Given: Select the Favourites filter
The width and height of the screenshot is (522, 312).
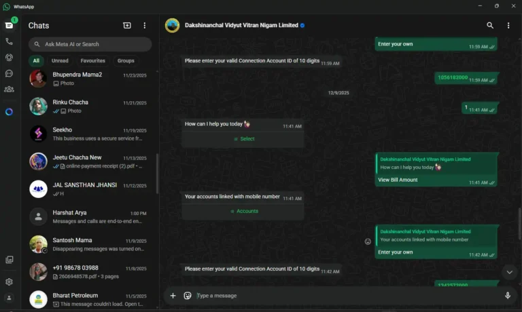Looking at the screenshot, I should (x=93, y=60).
